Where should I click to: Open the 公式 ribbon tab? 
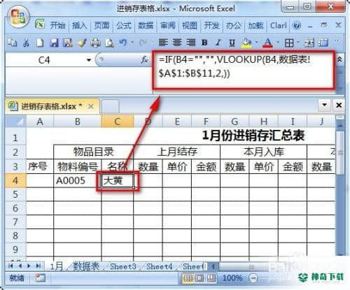click(124, 25)
